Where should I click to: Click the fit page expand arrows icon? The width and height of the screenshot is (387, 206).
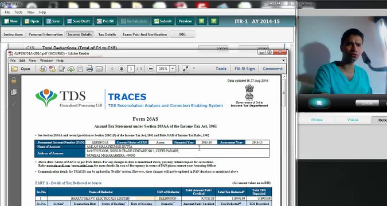(x=185, y=69)
